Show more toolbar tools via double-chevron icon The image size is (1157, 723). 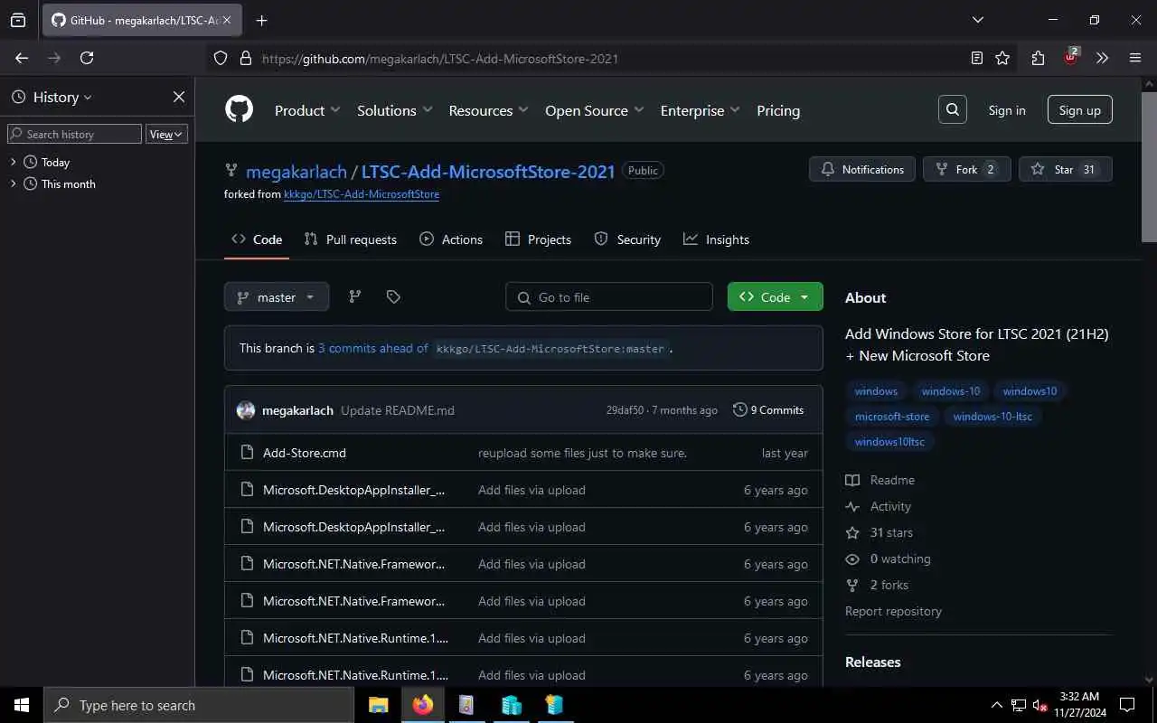tap(1102, 58)
